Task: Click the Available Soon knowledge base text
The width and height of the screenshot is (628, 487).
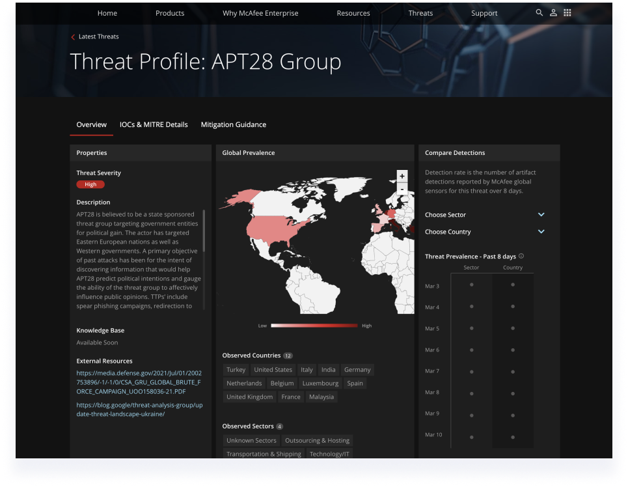Action: pyautogui.click(x=97, y=342)
